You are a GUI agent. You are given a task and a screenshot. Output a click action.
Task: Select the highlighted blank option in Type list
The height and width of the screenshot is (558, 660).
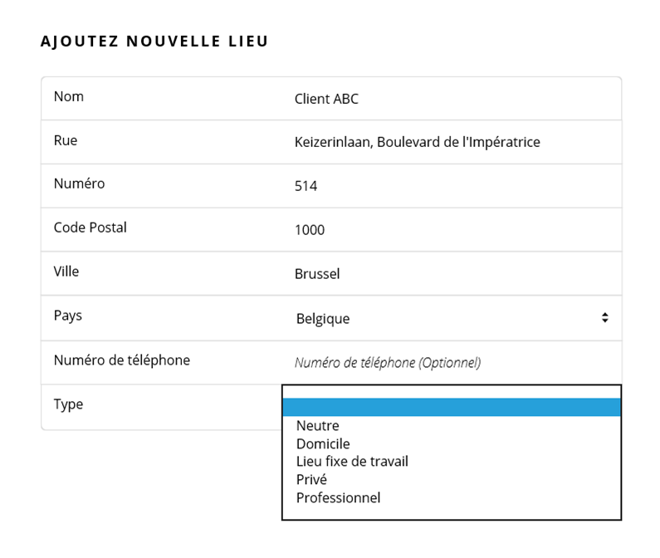click(x=452, y=407)
